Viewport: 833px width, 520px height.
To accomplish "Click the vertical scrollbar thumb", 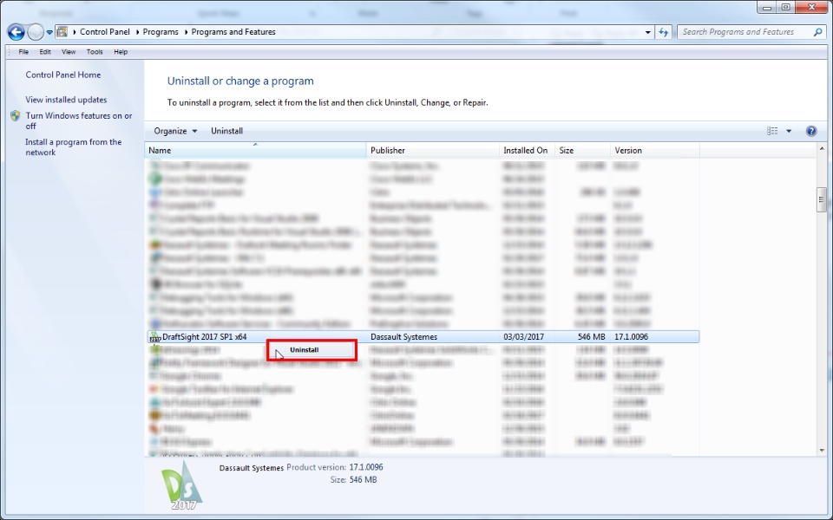I will [x=822, y=199].
